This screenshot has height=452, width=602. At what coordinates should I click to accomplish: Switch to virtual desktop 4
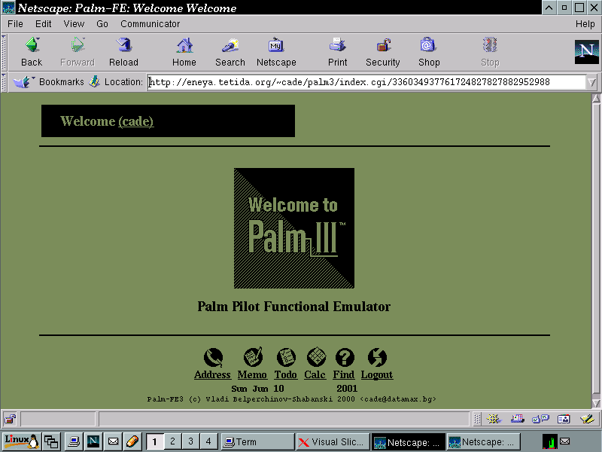coord(209,441)
